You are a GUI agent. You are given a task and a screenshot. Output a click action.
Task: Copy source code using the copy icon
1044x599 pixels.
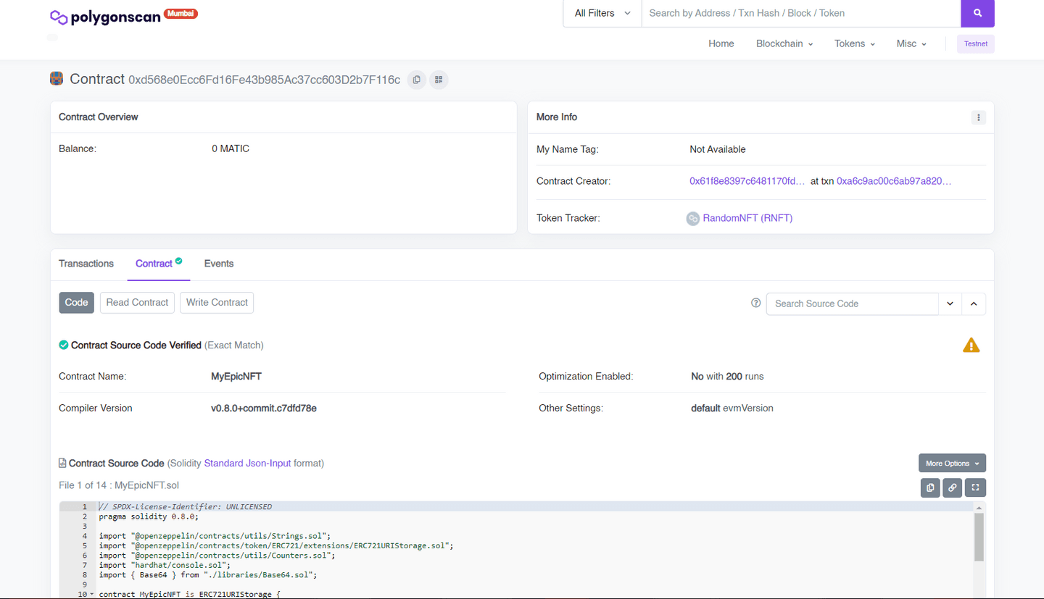(930, 487)
